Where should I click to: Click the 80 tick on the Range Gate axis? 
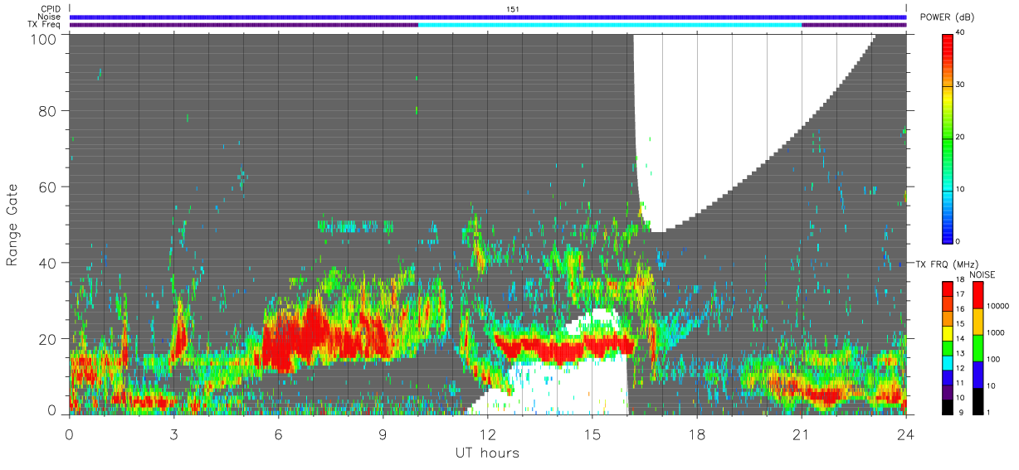[49, 110]
